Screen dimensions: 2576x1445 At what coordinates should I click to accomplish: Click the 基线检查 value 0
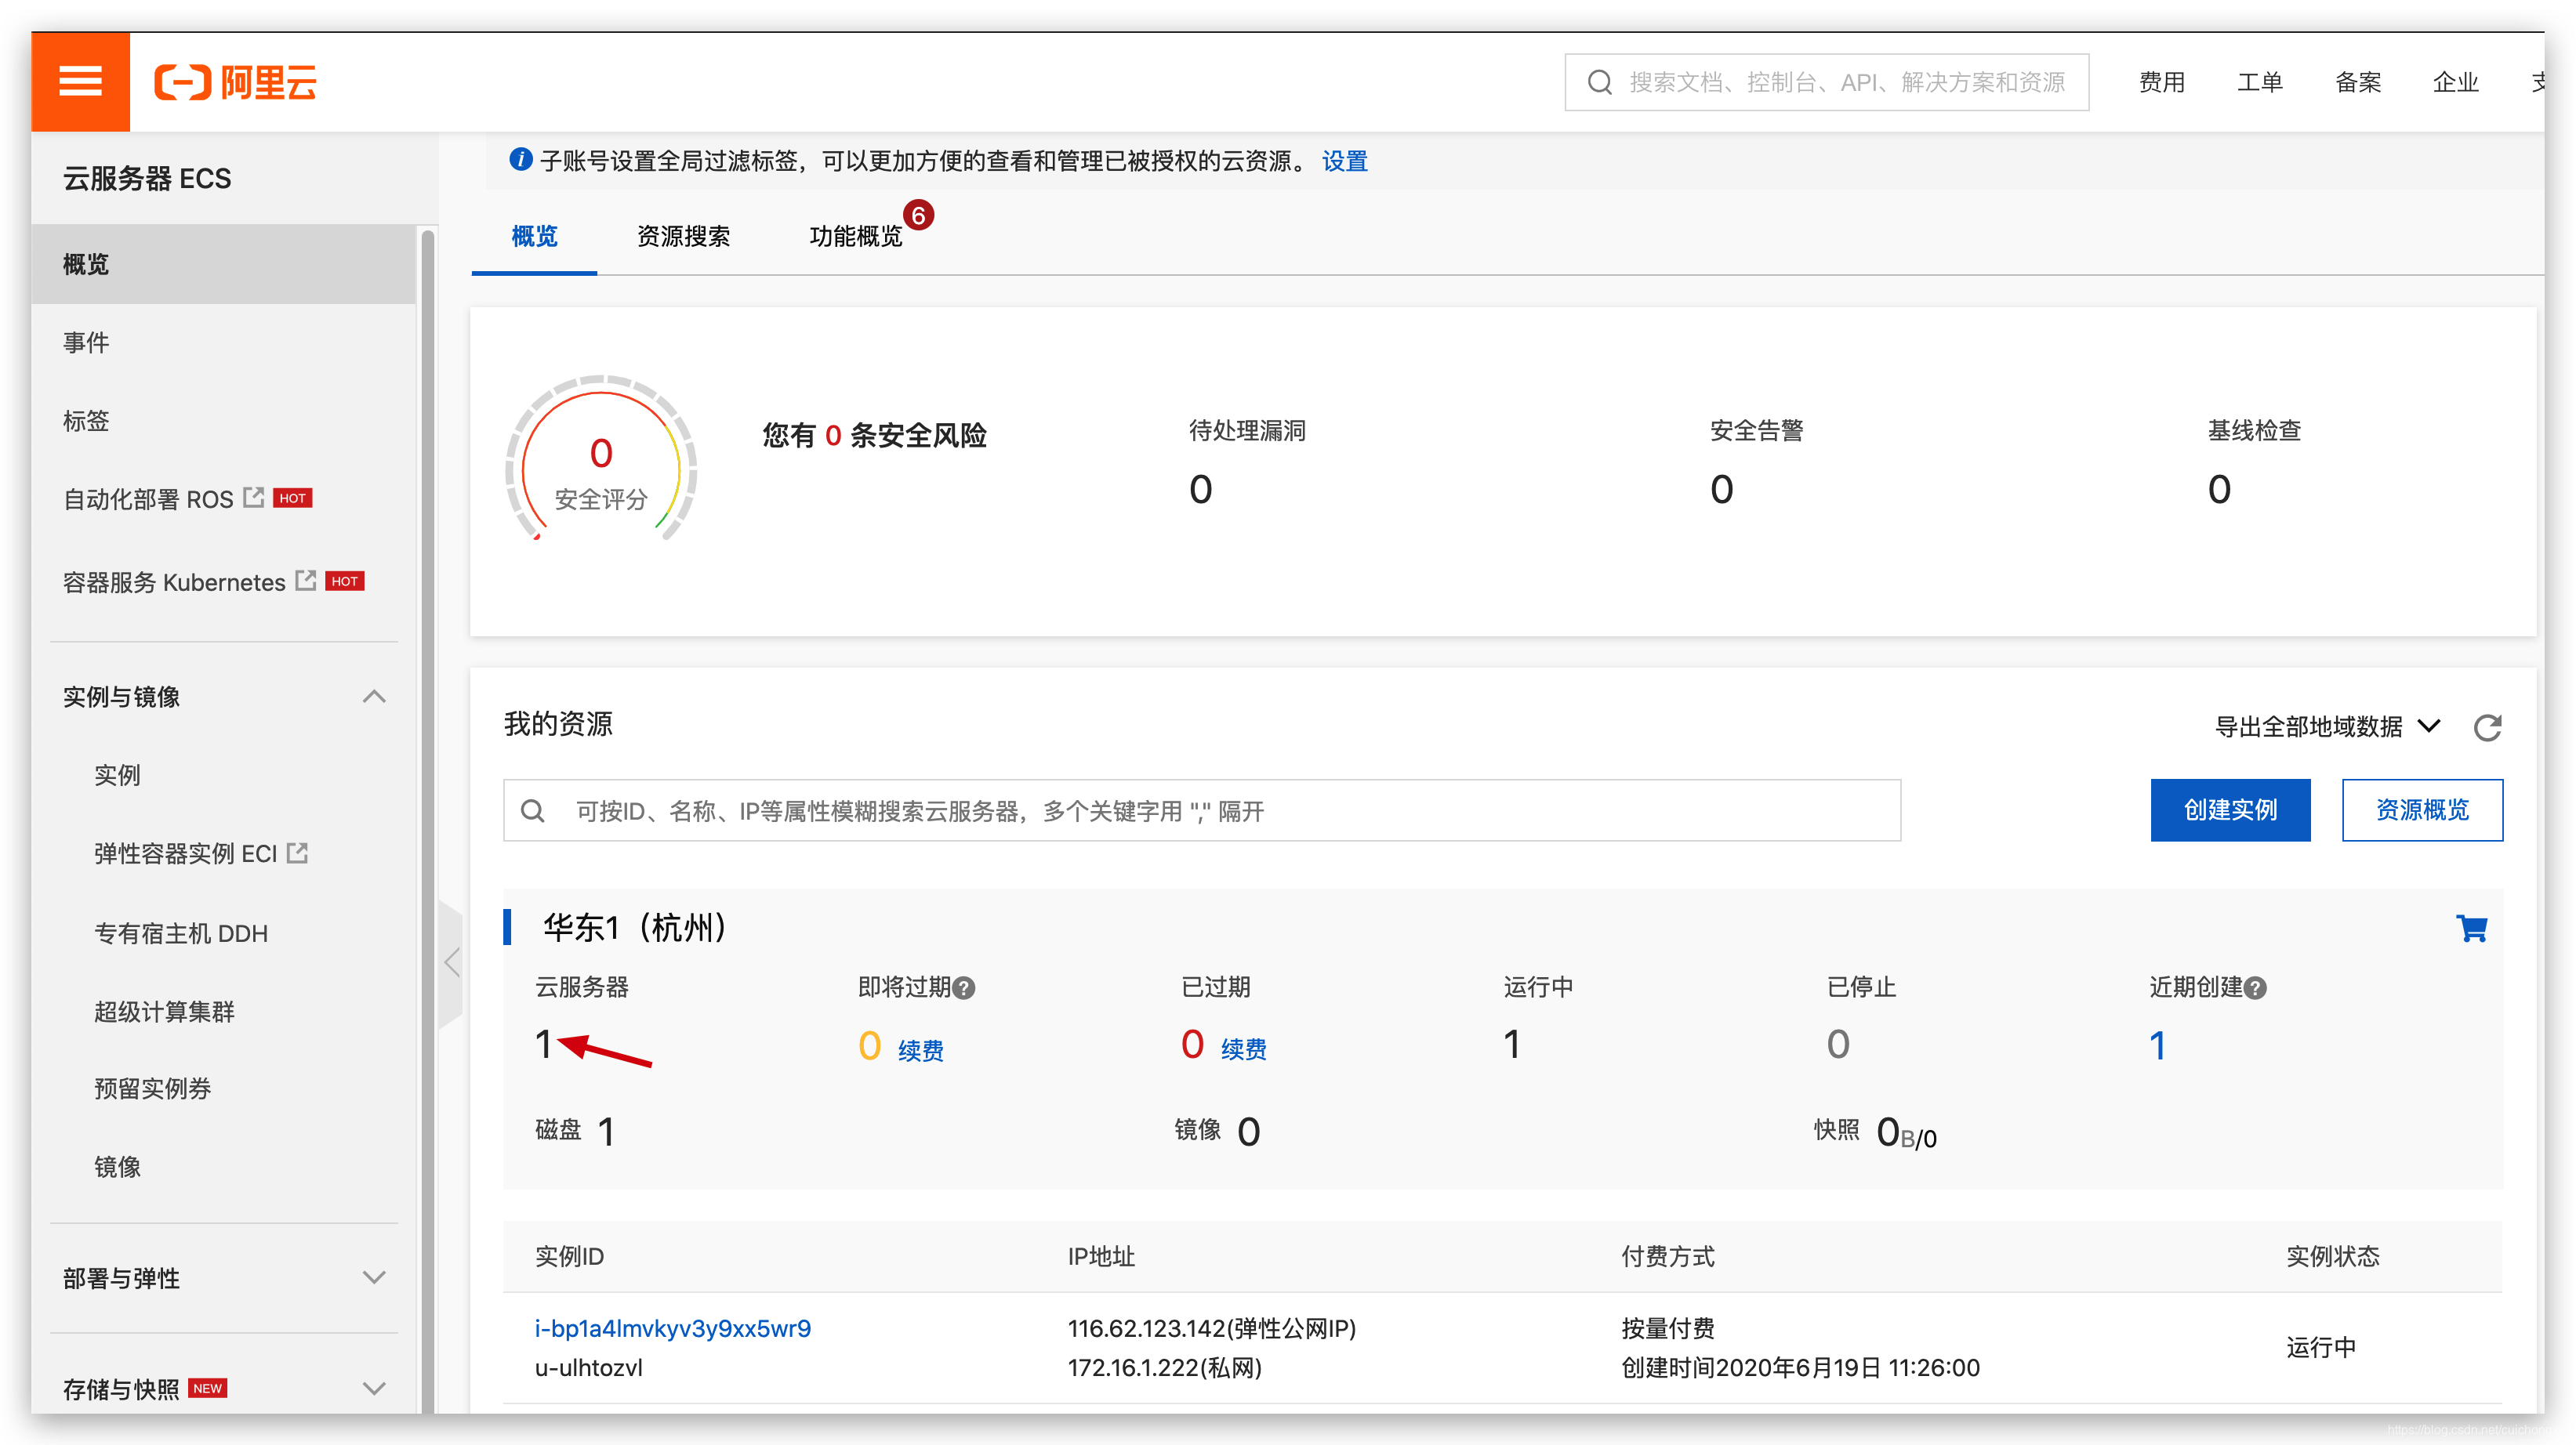tap(2219, 490)
